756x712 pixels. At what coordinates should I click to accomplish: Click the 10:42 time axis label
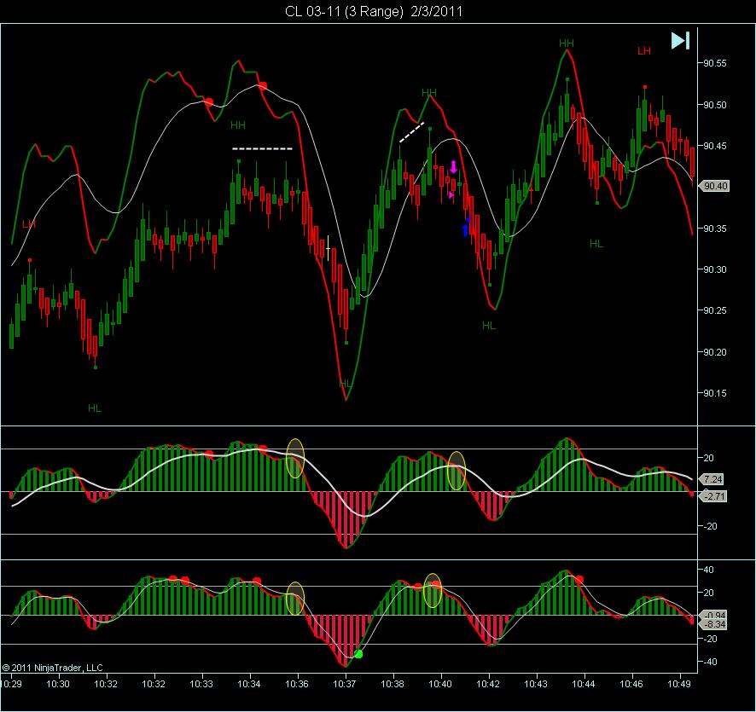click(488, 684)
